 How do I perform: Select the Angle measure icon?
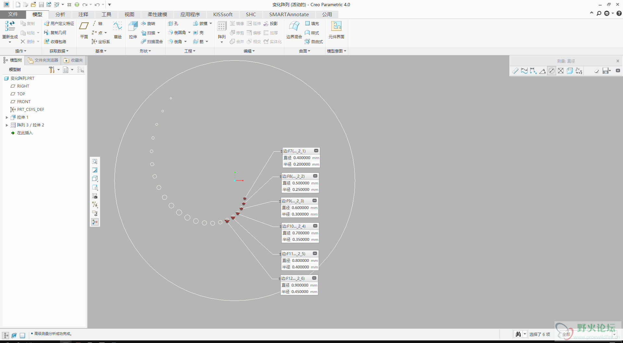pyautogui.click(x=543, y=71)
